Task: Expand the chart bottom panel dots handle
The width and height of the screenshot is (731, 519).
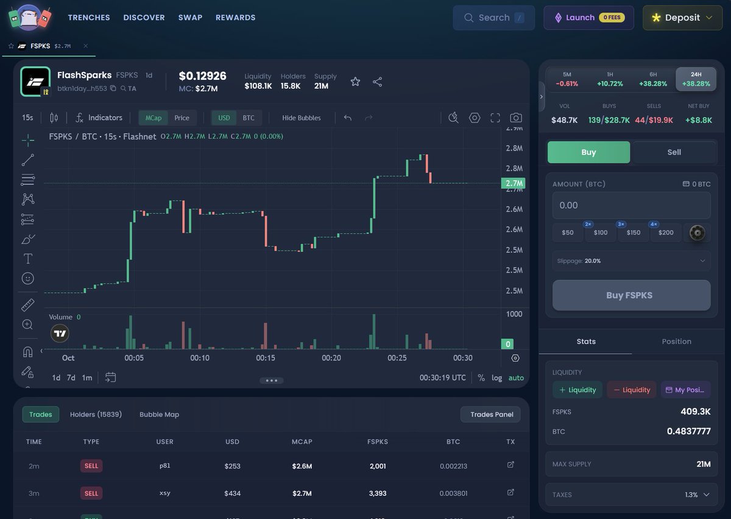Action: 272,381
